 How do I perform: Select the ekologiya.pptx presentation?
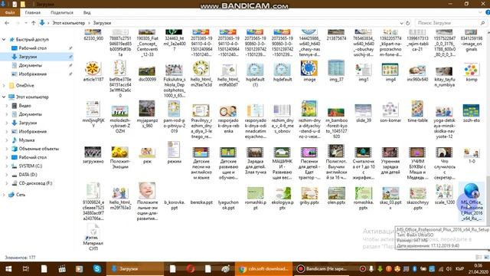[283, 199]
